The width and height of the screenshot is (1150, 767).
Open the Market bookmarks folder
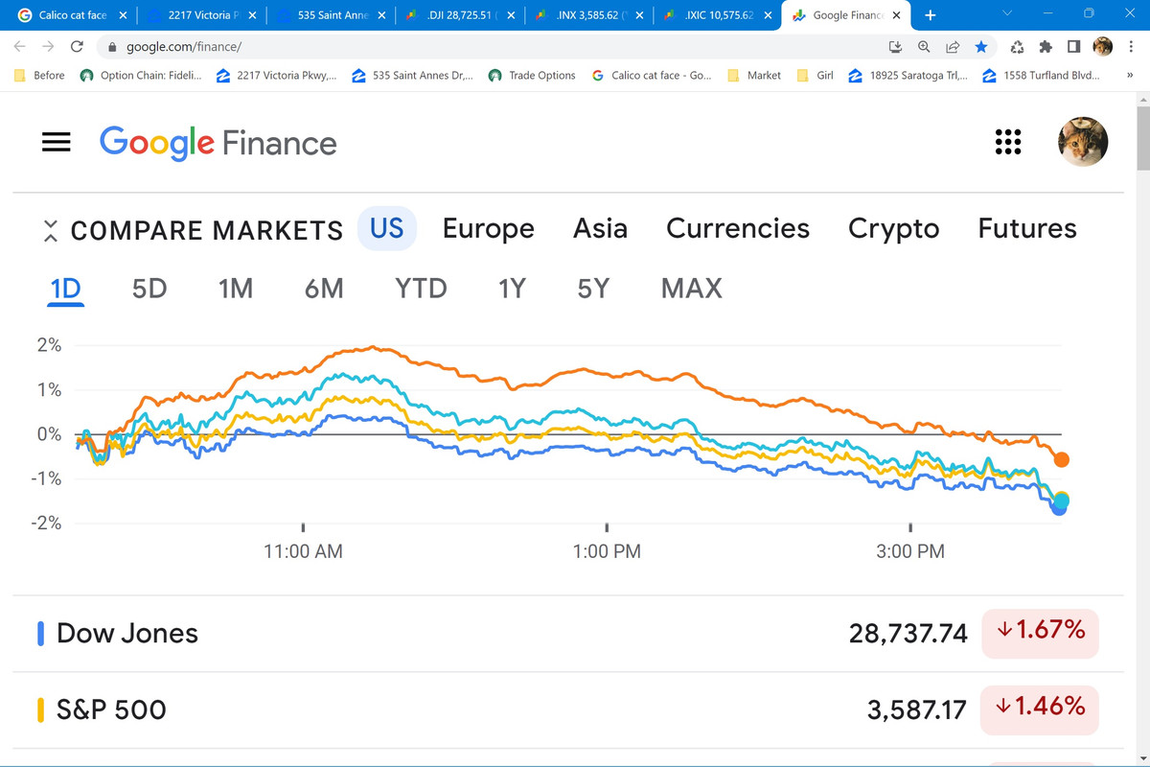[x=755, y=75]
